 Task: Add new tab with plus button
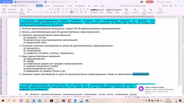76,2
